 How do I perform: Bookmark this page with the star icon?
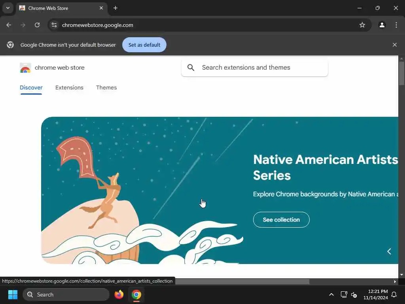362,25
